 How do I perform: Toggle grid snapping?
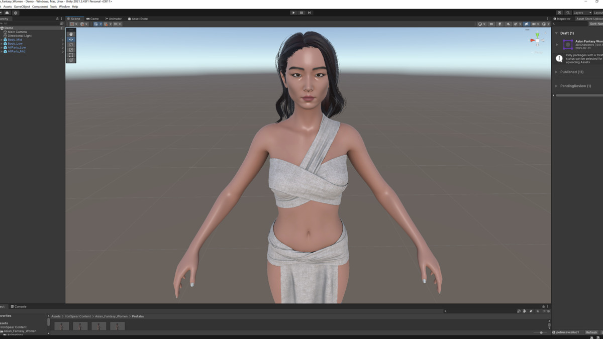pos(107,24)
